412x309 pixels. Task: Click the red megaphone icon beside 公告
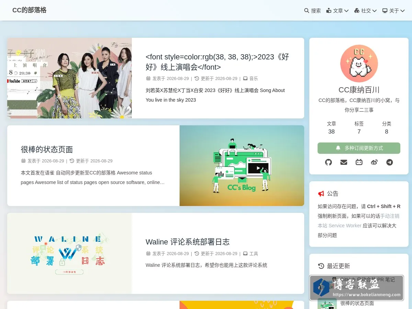321,194
